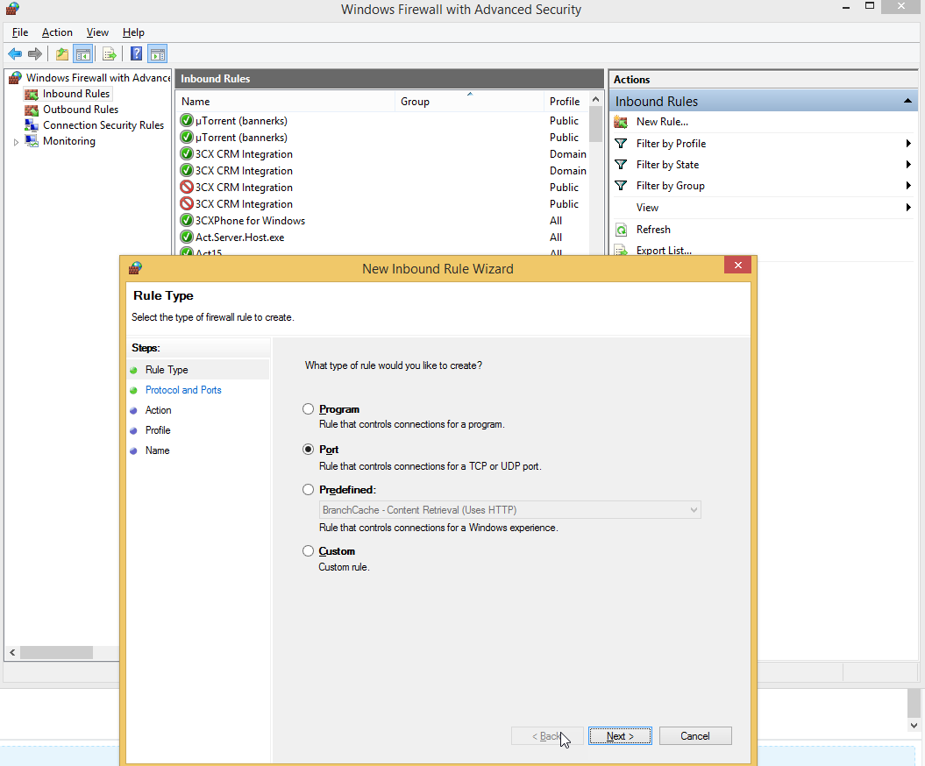Click the bottom pane scroll down arrow
Screen dimensions: 925x766
coord(914,726)
